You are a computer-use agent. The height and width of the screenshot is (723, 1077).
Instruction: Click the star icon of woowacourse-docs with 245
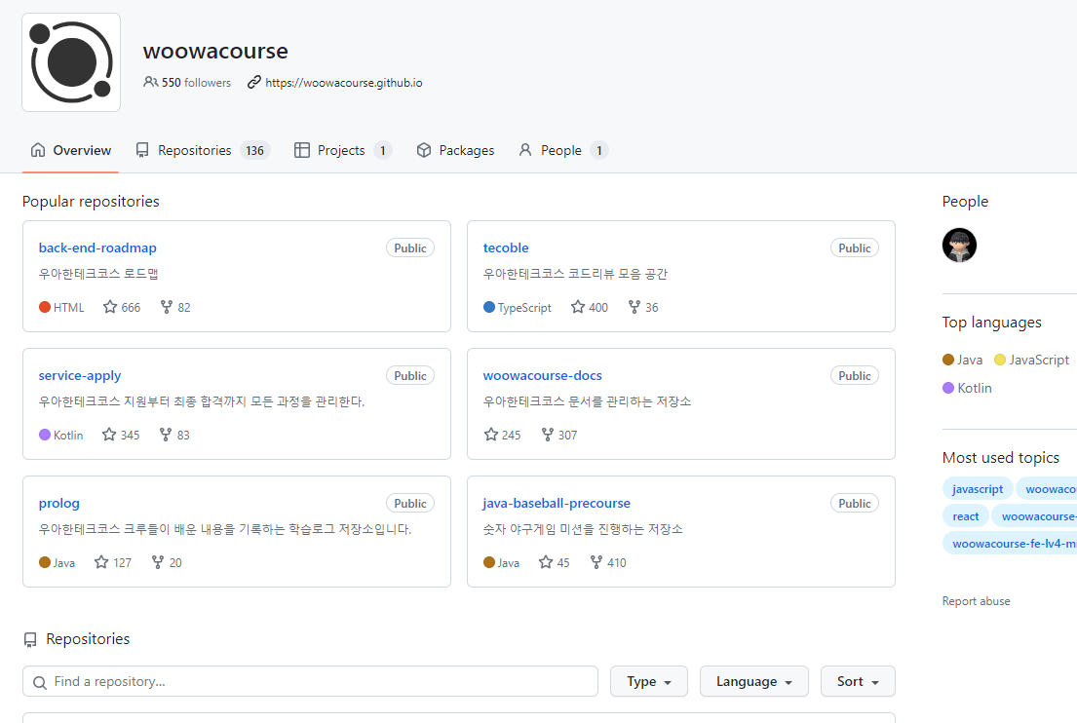491,435
